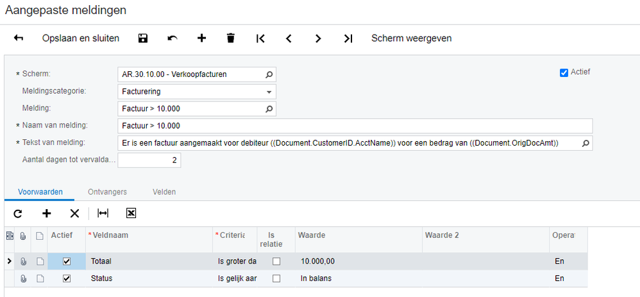Open lookup for the Melding field
Image resolution: width=640 pixels, height=297 pixels.
[269, 109]
